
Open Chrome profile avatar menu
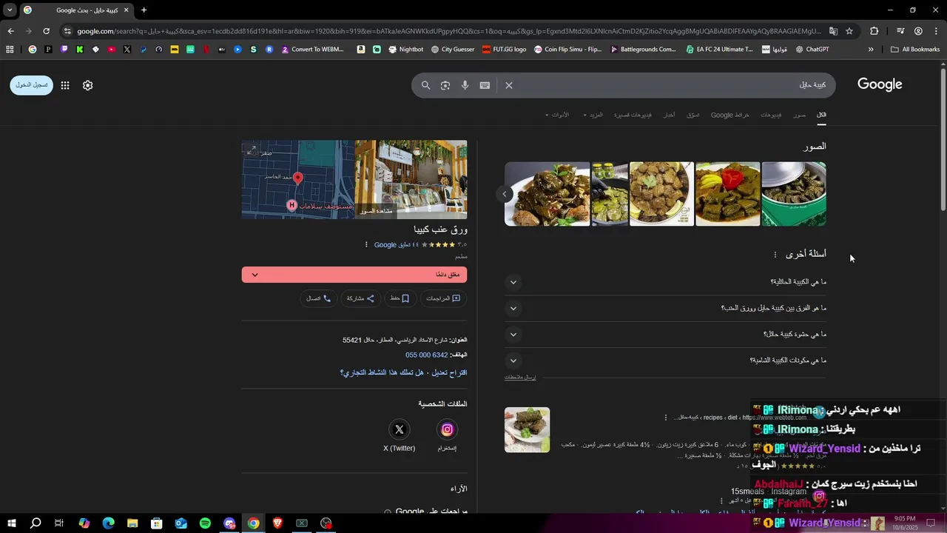pos(918,31)
